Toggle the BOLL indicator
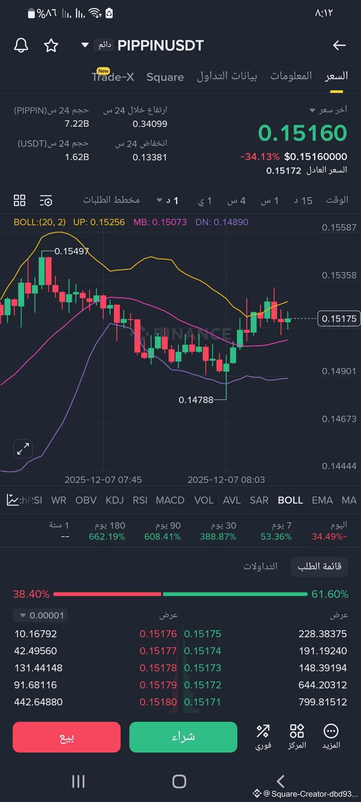 (290, 500)
